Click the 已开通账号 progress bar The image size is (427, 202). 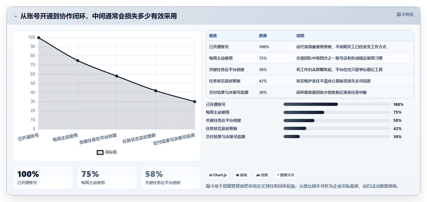click(337, 104)
